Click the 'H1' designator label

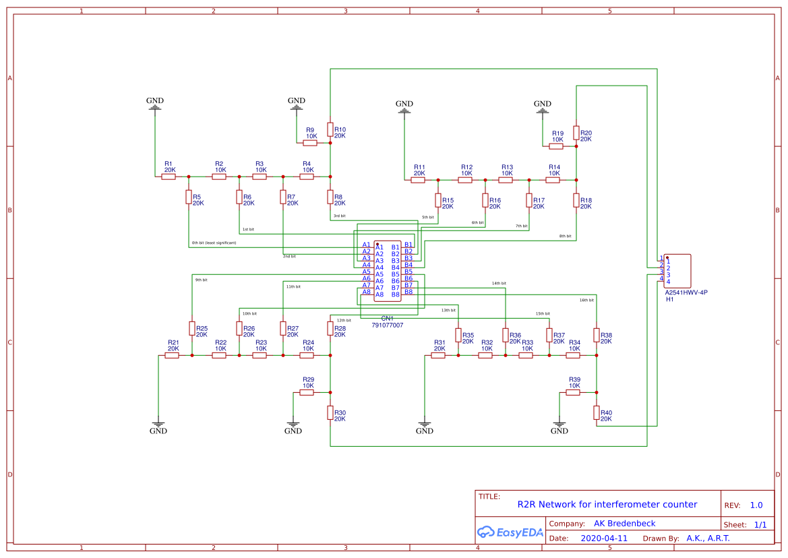(670, 299)
